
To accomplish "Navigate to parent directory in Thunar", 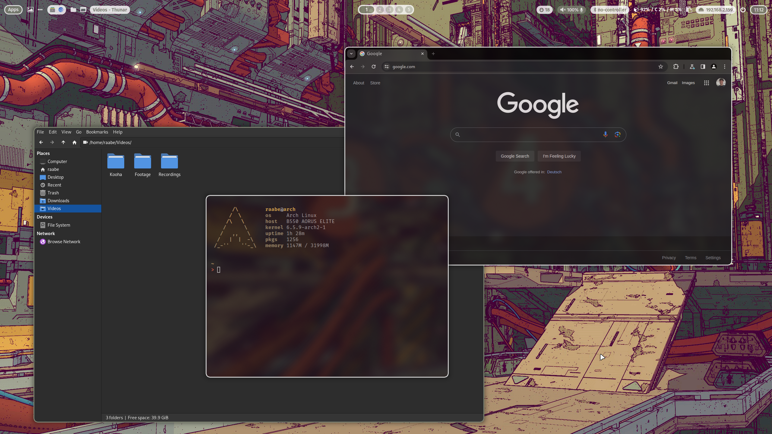I will 63,142.
